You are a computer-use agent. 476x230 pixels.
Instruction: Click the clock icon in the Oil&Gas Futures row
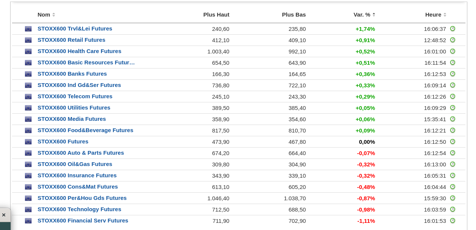click(x=453, y=164)
